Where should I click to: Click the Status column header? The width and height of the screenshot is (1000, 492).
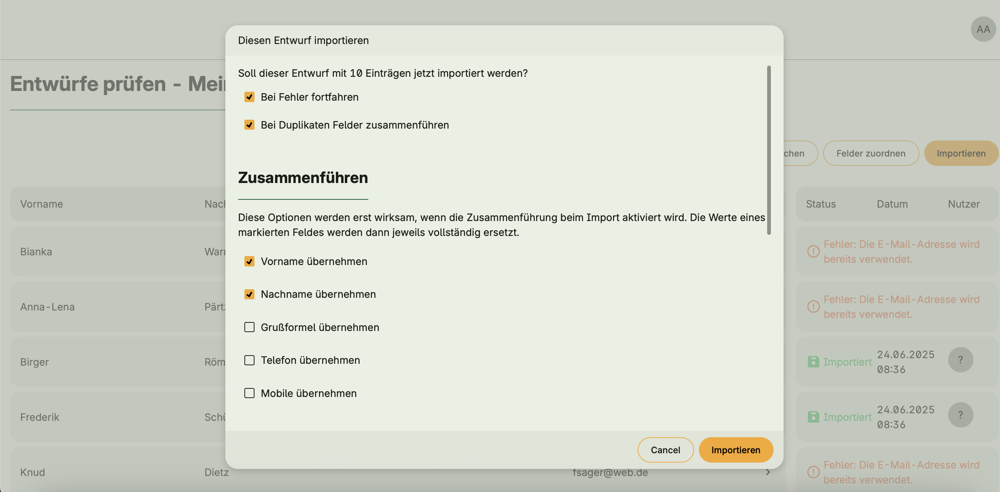[x=820, y=204]
